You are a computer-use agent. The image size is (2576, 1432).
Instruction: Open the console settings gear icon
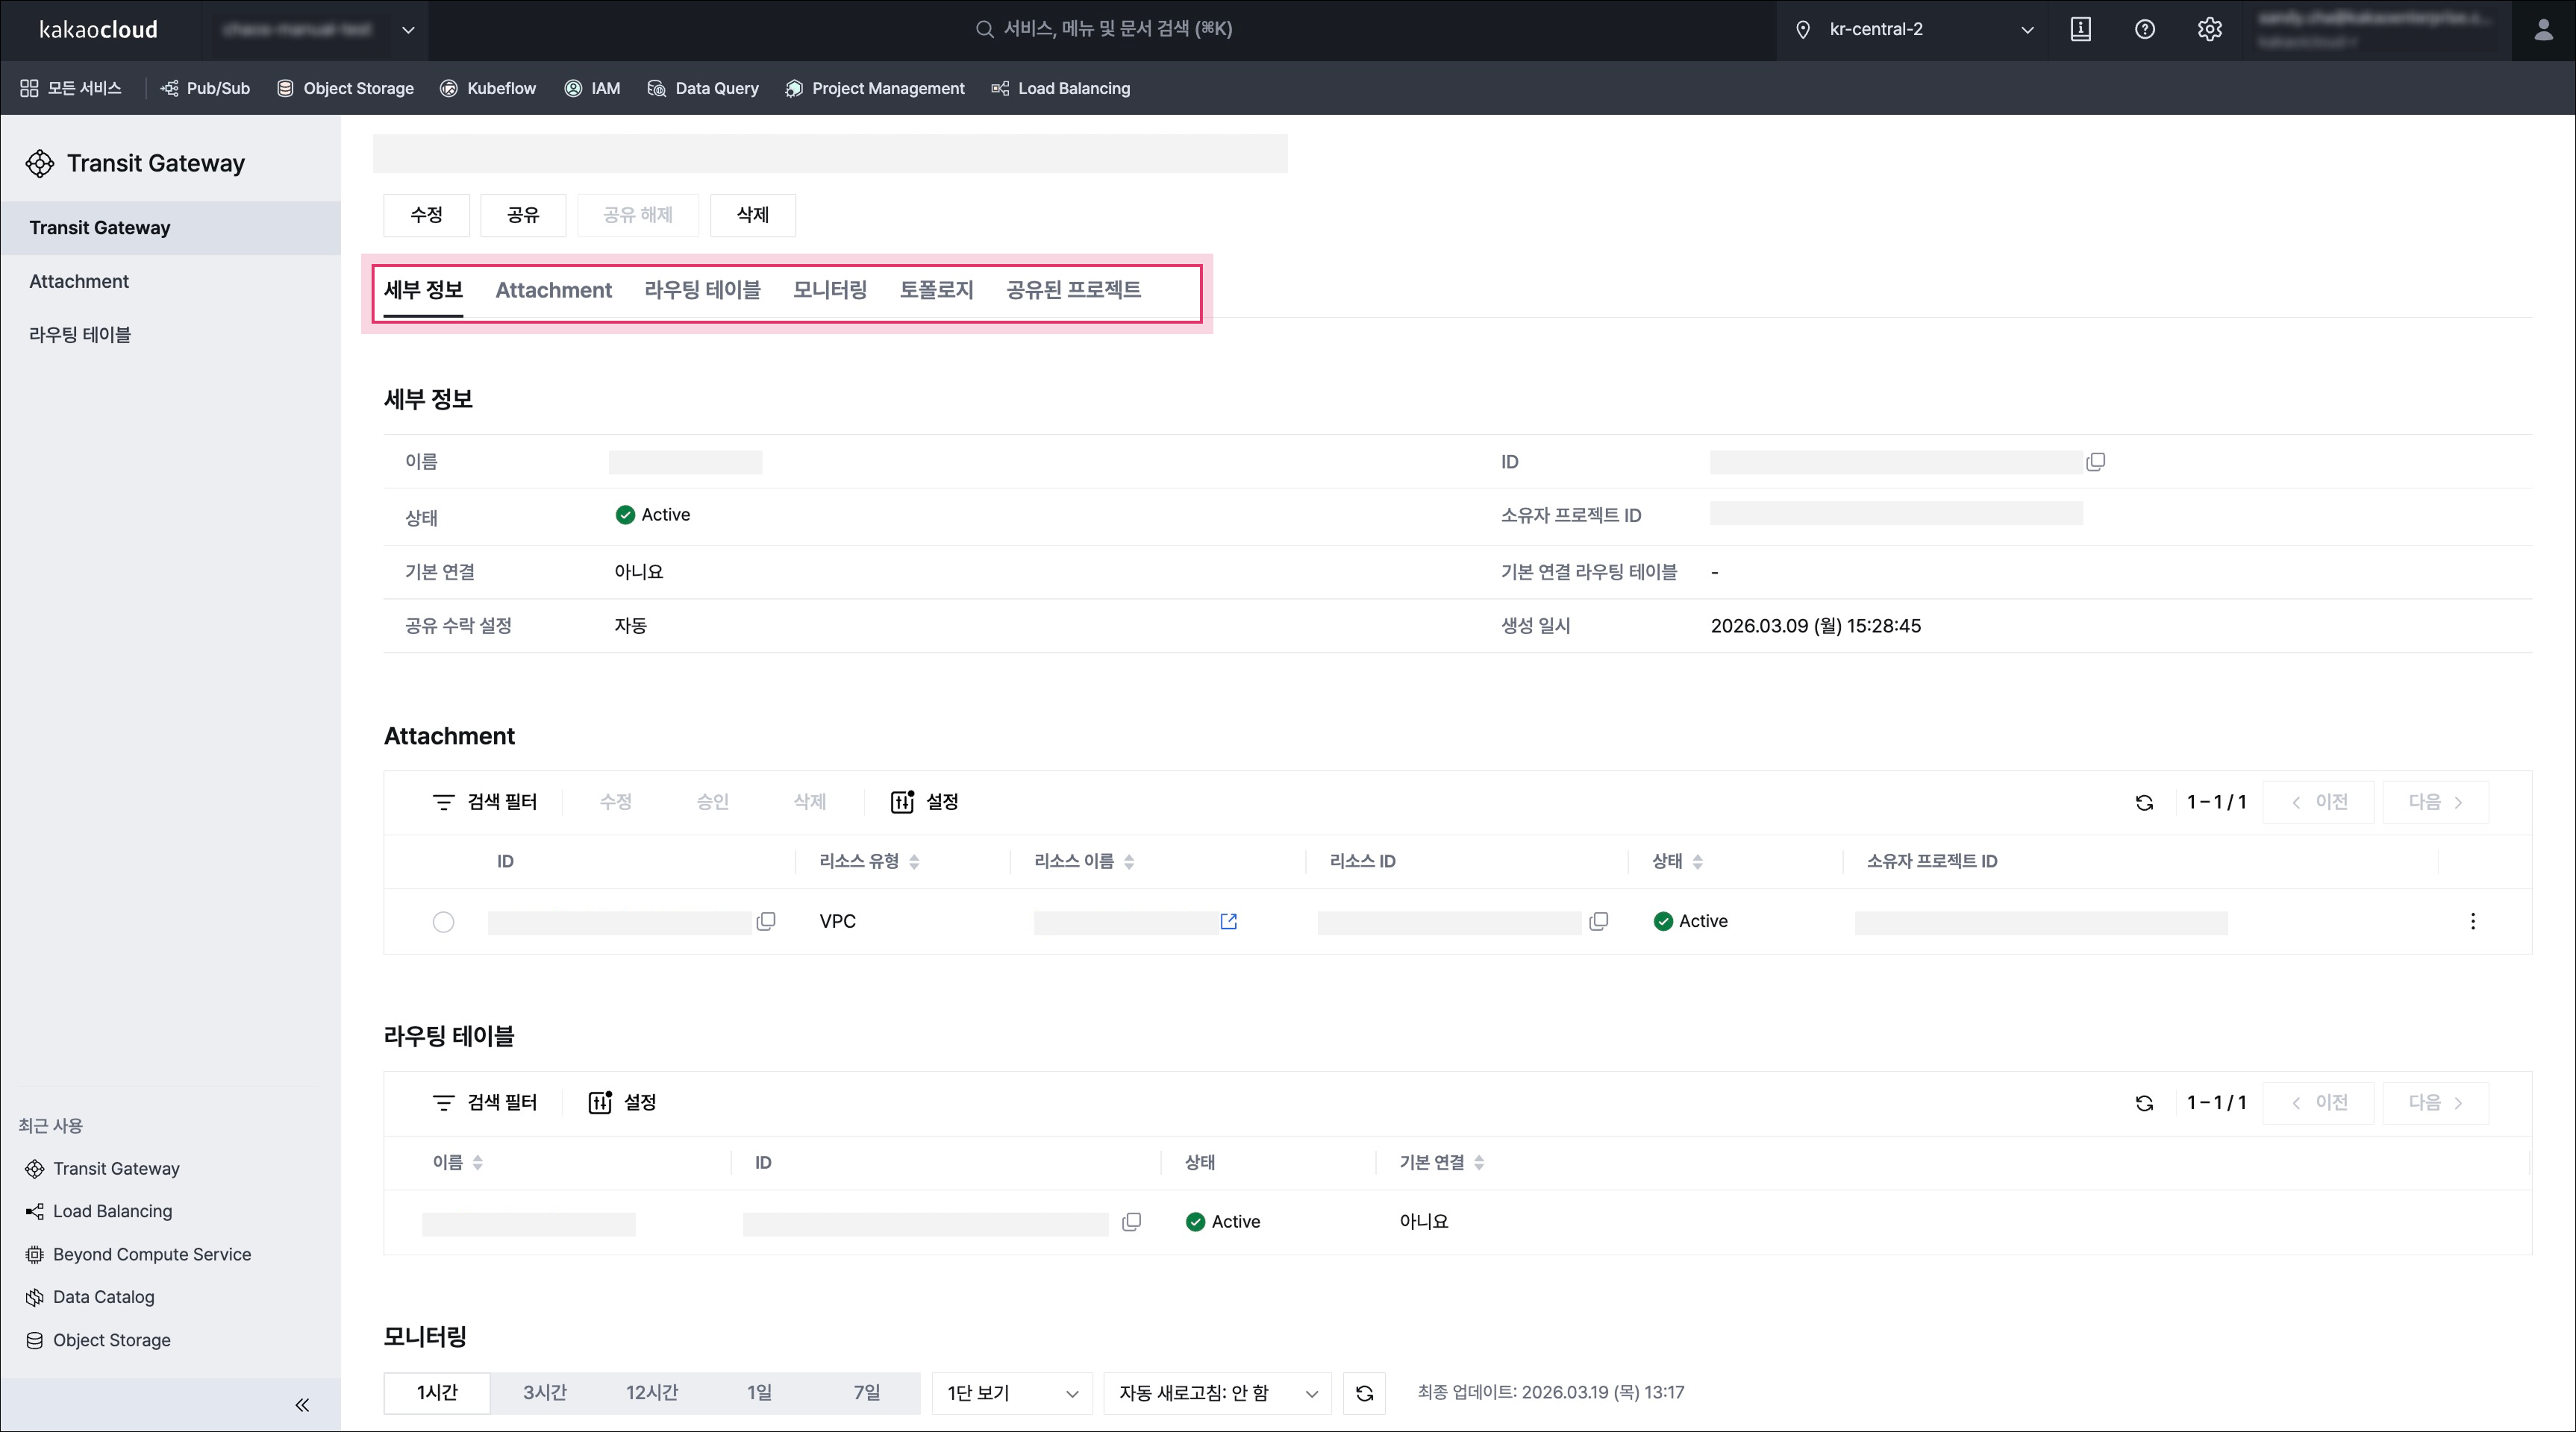tap(2209, 29)
